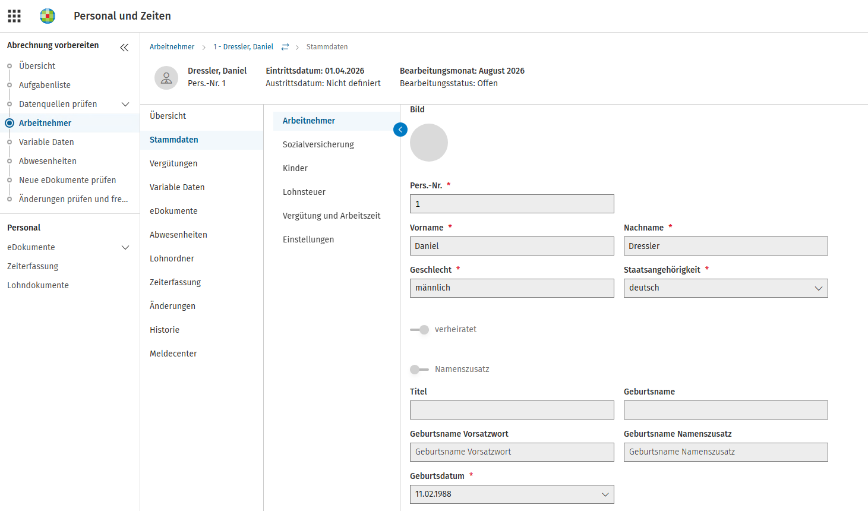The width and height of the screenshot is (868, 511).
Task: Click the '1 - Dressler, Daniel' breadcrumb
Action: tap(244, 47)
